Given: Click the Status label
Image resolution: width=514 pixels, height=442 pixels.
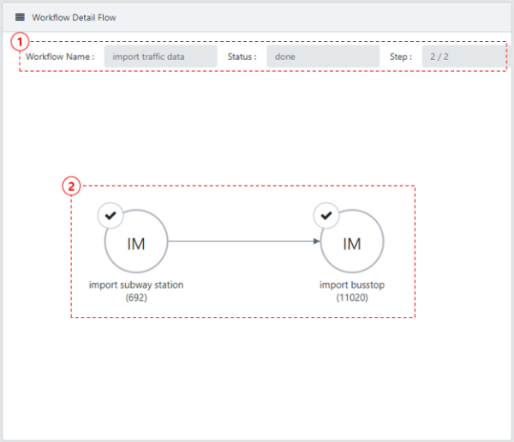Looking at the screenshot, I should click(242, 57).
